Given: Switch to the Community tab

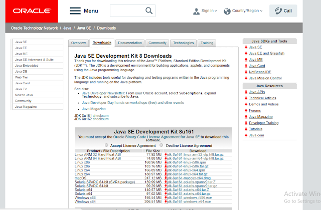Looking at the screenshot, I should [157, 43].
